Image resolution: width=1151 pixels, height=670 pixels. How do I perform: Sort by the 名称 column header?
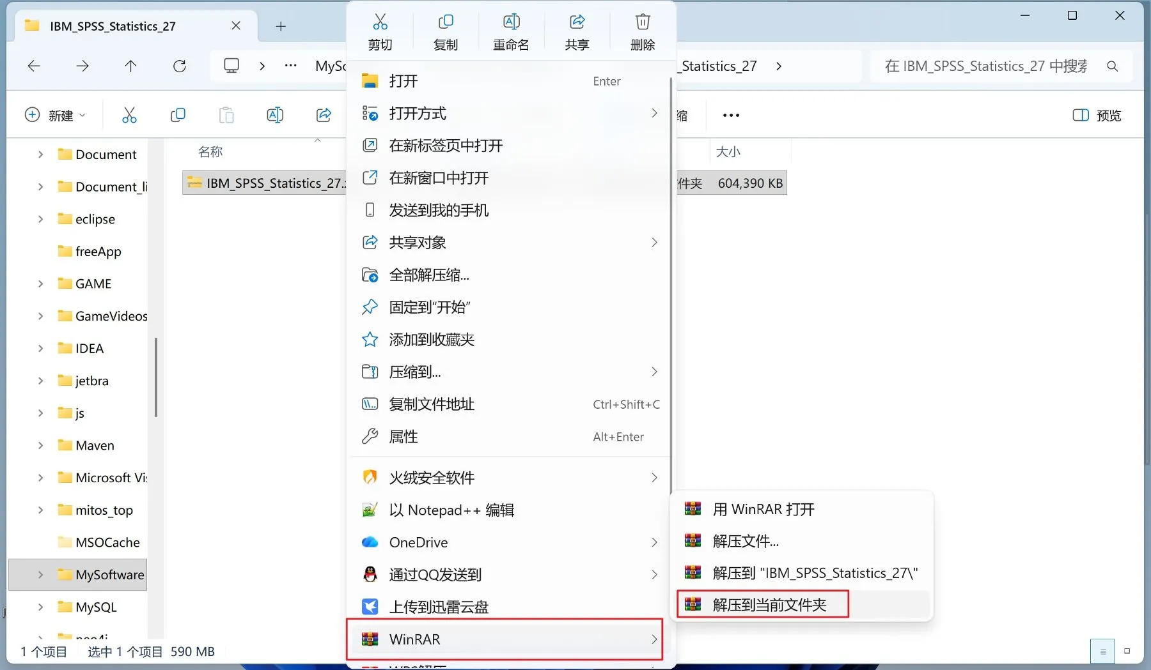210,152
